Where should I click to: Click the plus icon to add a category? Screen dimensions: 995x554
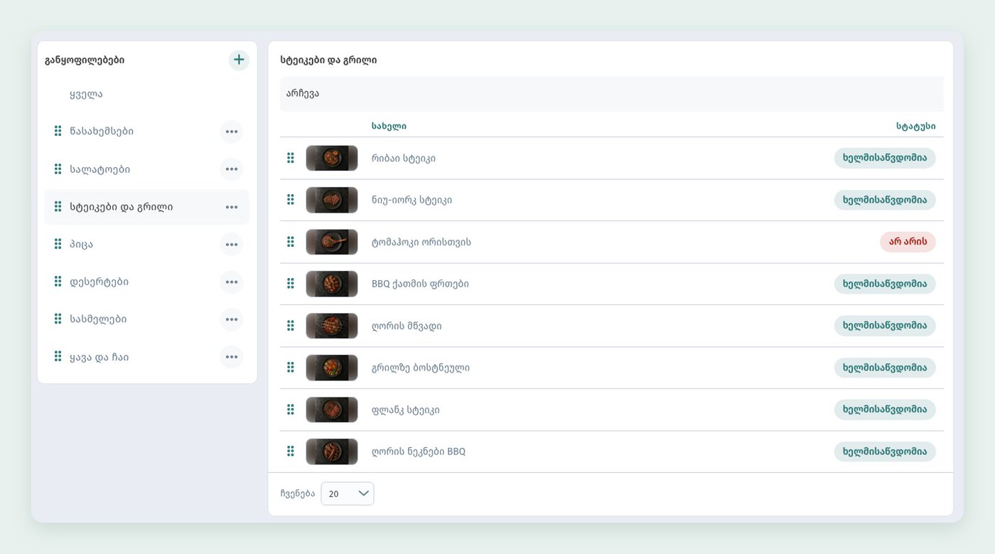[x=239, y=60]
